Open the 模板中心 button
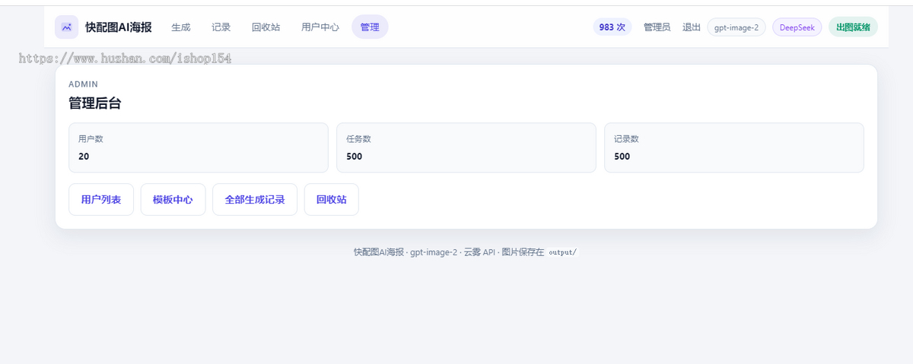The height and width of the screenshot is (364, 913). click(x=173, y=200)
